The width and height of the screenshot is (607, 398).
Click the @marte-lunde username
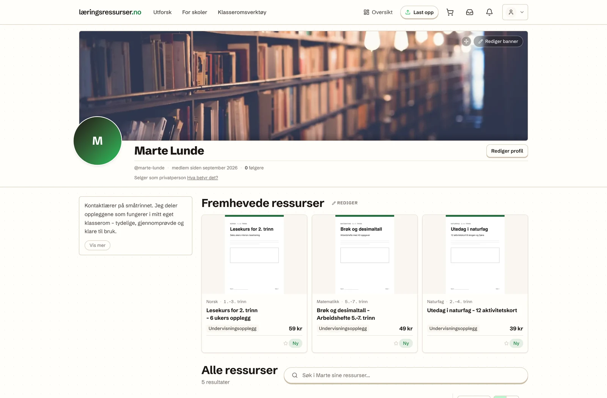click(x=149, y=168)
